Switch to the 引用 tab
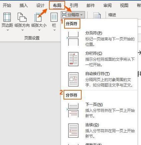 pyautogui.click(x=74, y=5)
